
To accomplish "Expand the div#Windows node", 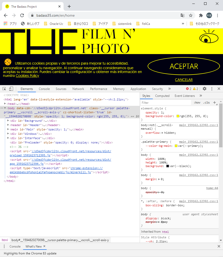I will pyautogui.click(x=8, y=133).
